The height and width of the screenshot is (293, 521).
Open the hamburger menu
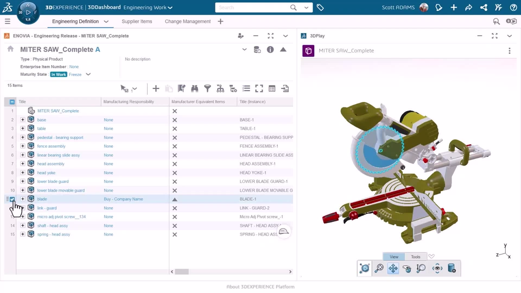point(7,21)
